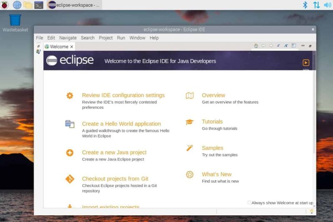Click the Git diamond icon beside Checkout projects

70,179
